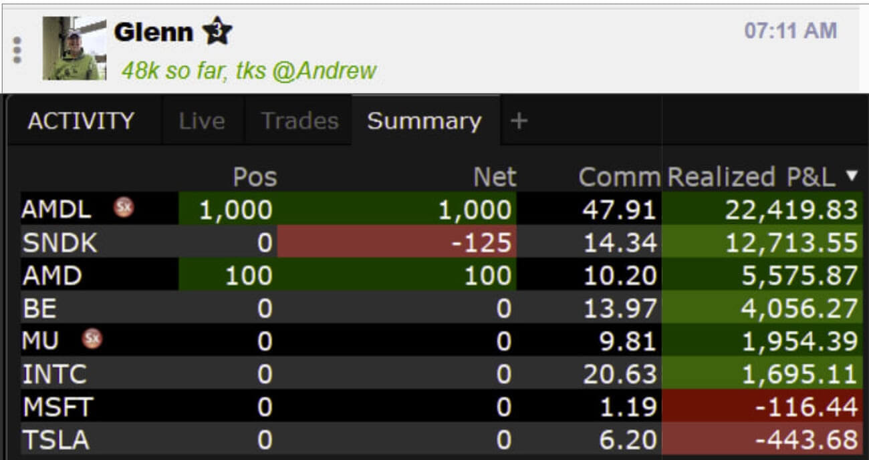The image size is (869, 460).
Task: Select the INTC ticker symbol
Action: 55,373
